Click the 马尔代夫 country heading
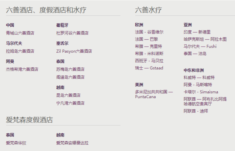 (14, 43)
